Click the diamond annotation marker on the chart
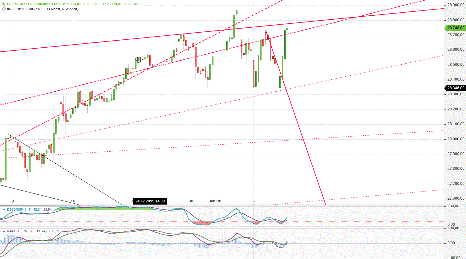 (137, 59)
